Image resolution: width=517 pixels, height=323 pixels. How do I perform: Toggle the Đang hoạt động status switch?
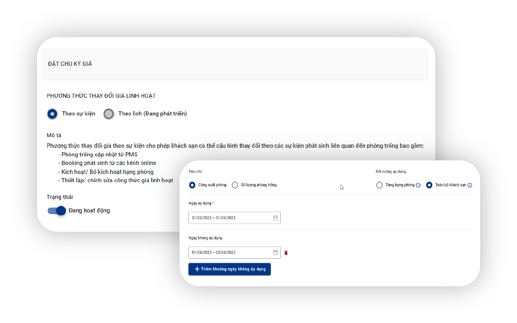click(x=57, y=210)
